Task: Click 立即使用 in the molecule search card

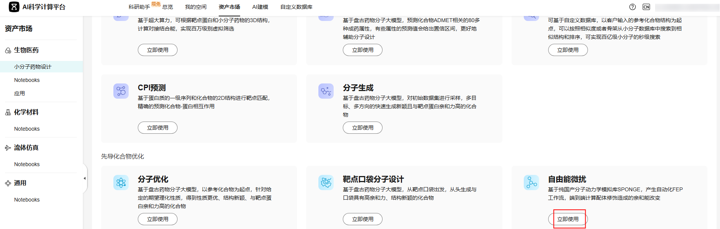Action: (x=568, y=50)
